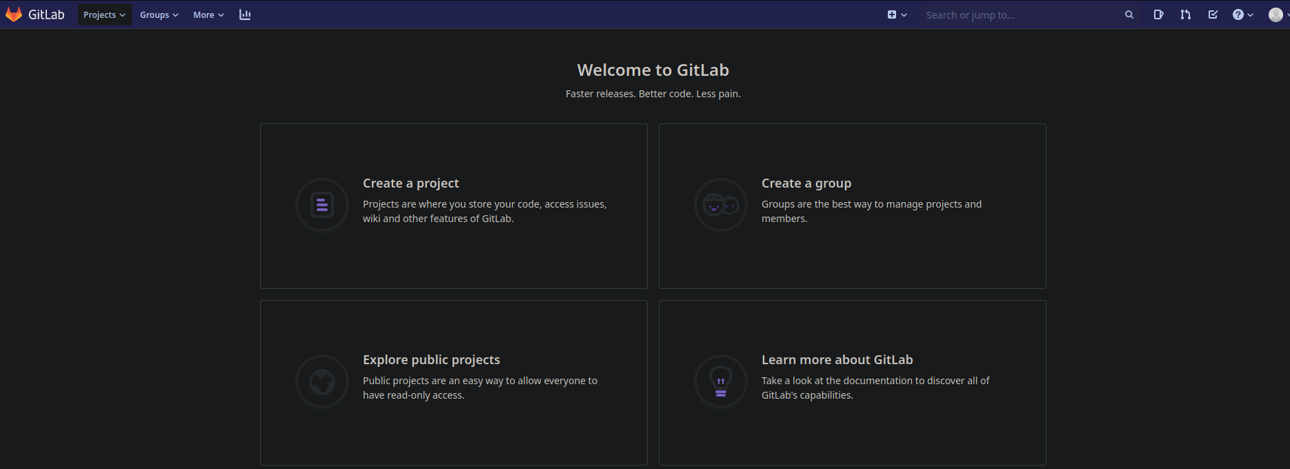
Task: Click the search magnifier icon
Action: [1129, 14]
